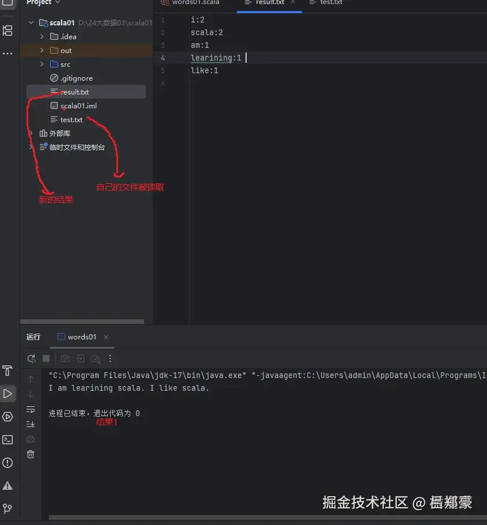Click editor line "i:2"
This screenshot has width=487, height=525.
197,20
